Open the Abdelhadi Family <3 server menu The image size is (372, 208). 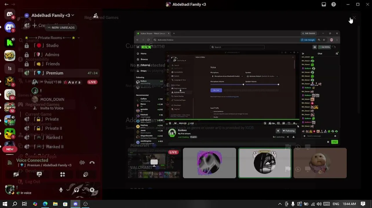click(52, 15)
